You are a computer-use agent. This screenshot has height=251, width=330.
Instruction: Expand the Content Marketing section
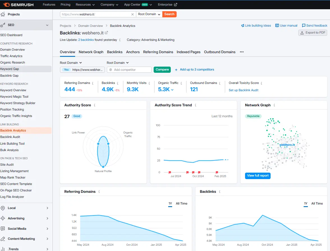[x=47, y=239]
